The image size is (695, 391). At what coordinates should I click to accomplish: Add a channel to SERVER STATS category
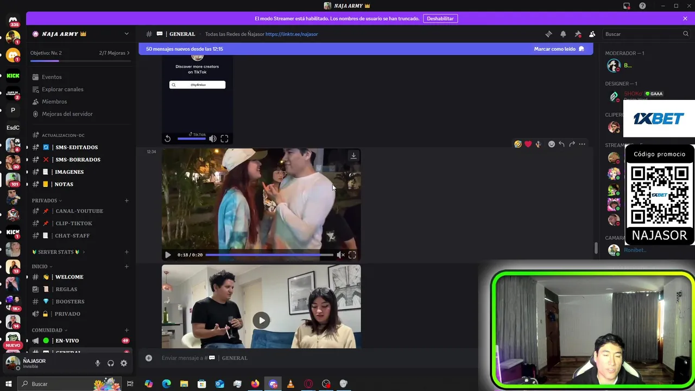[127, 252]
